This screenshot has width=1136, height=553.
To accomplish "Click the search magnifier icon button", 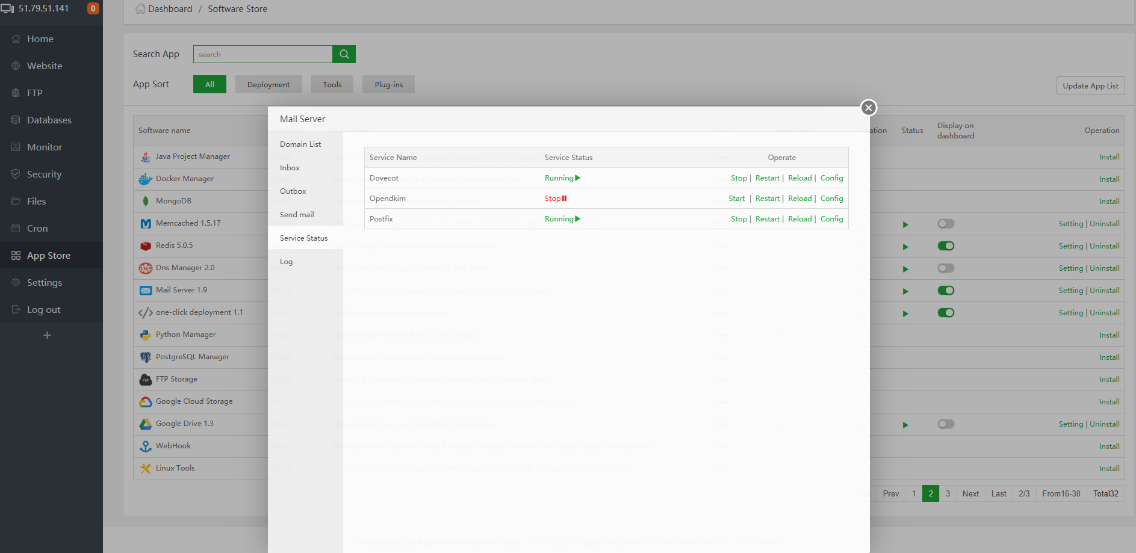I will (344, 54).
